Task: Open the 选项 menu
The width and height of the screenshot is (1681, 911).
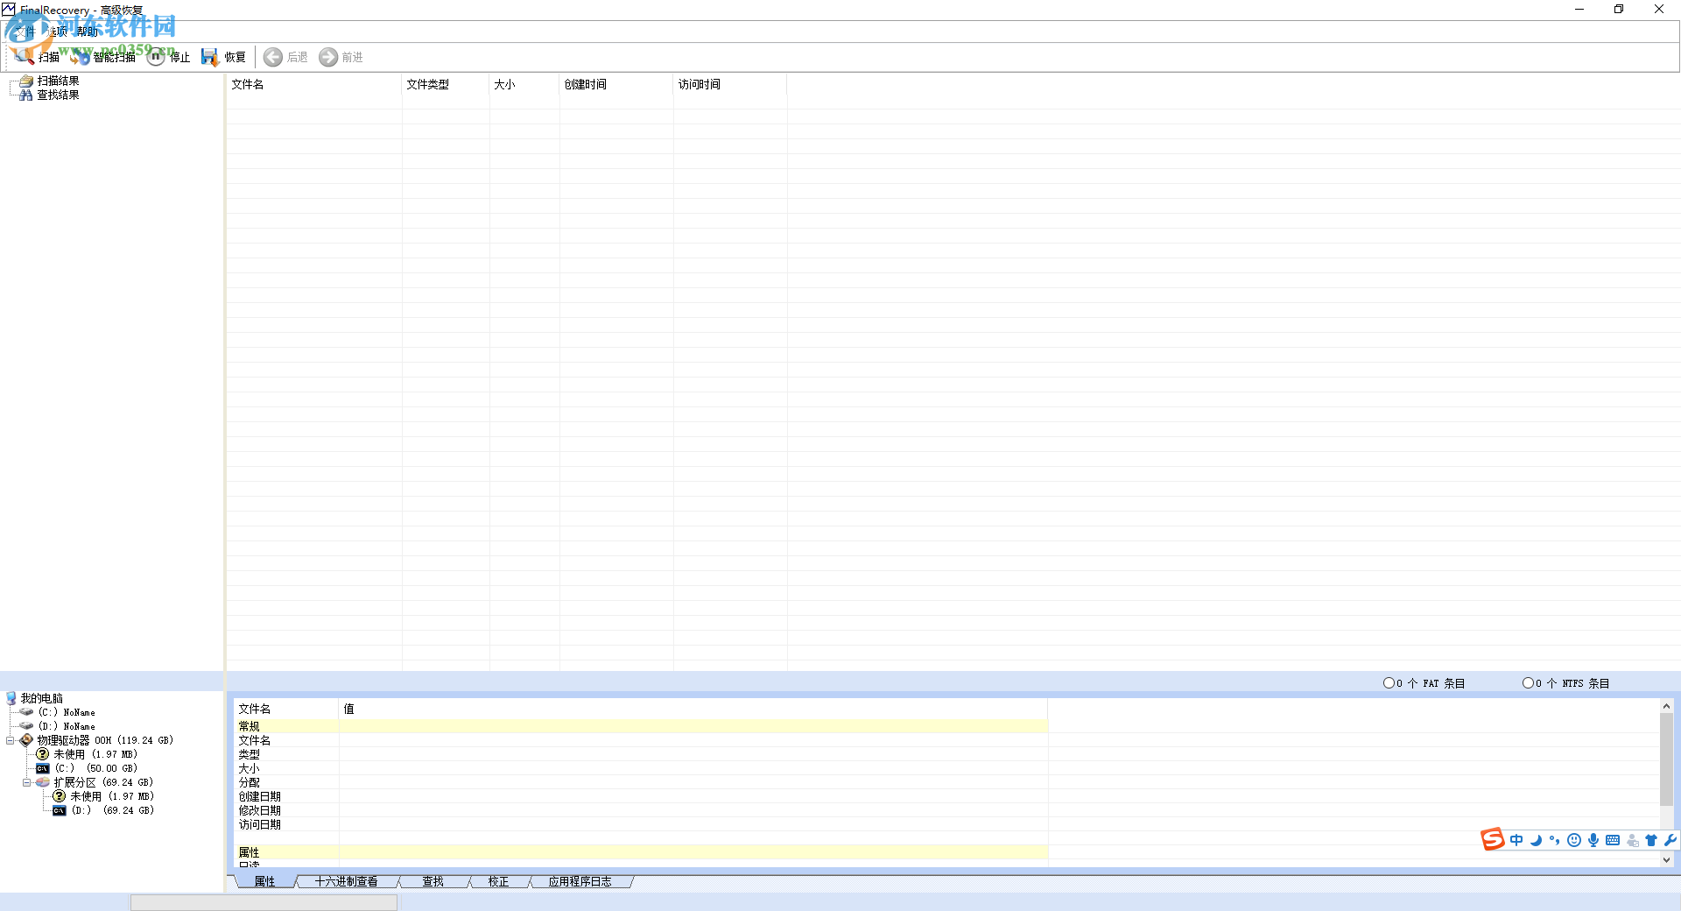Action: tap(56, 32)
